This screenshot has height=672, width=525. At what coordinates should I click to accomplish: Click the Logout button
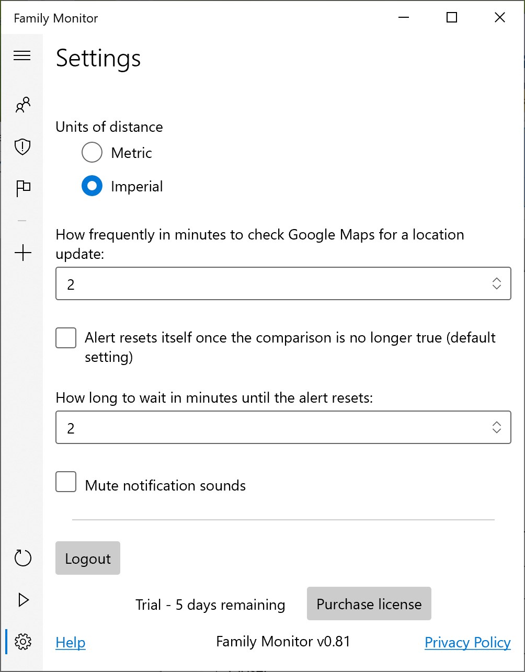point(88,558)
